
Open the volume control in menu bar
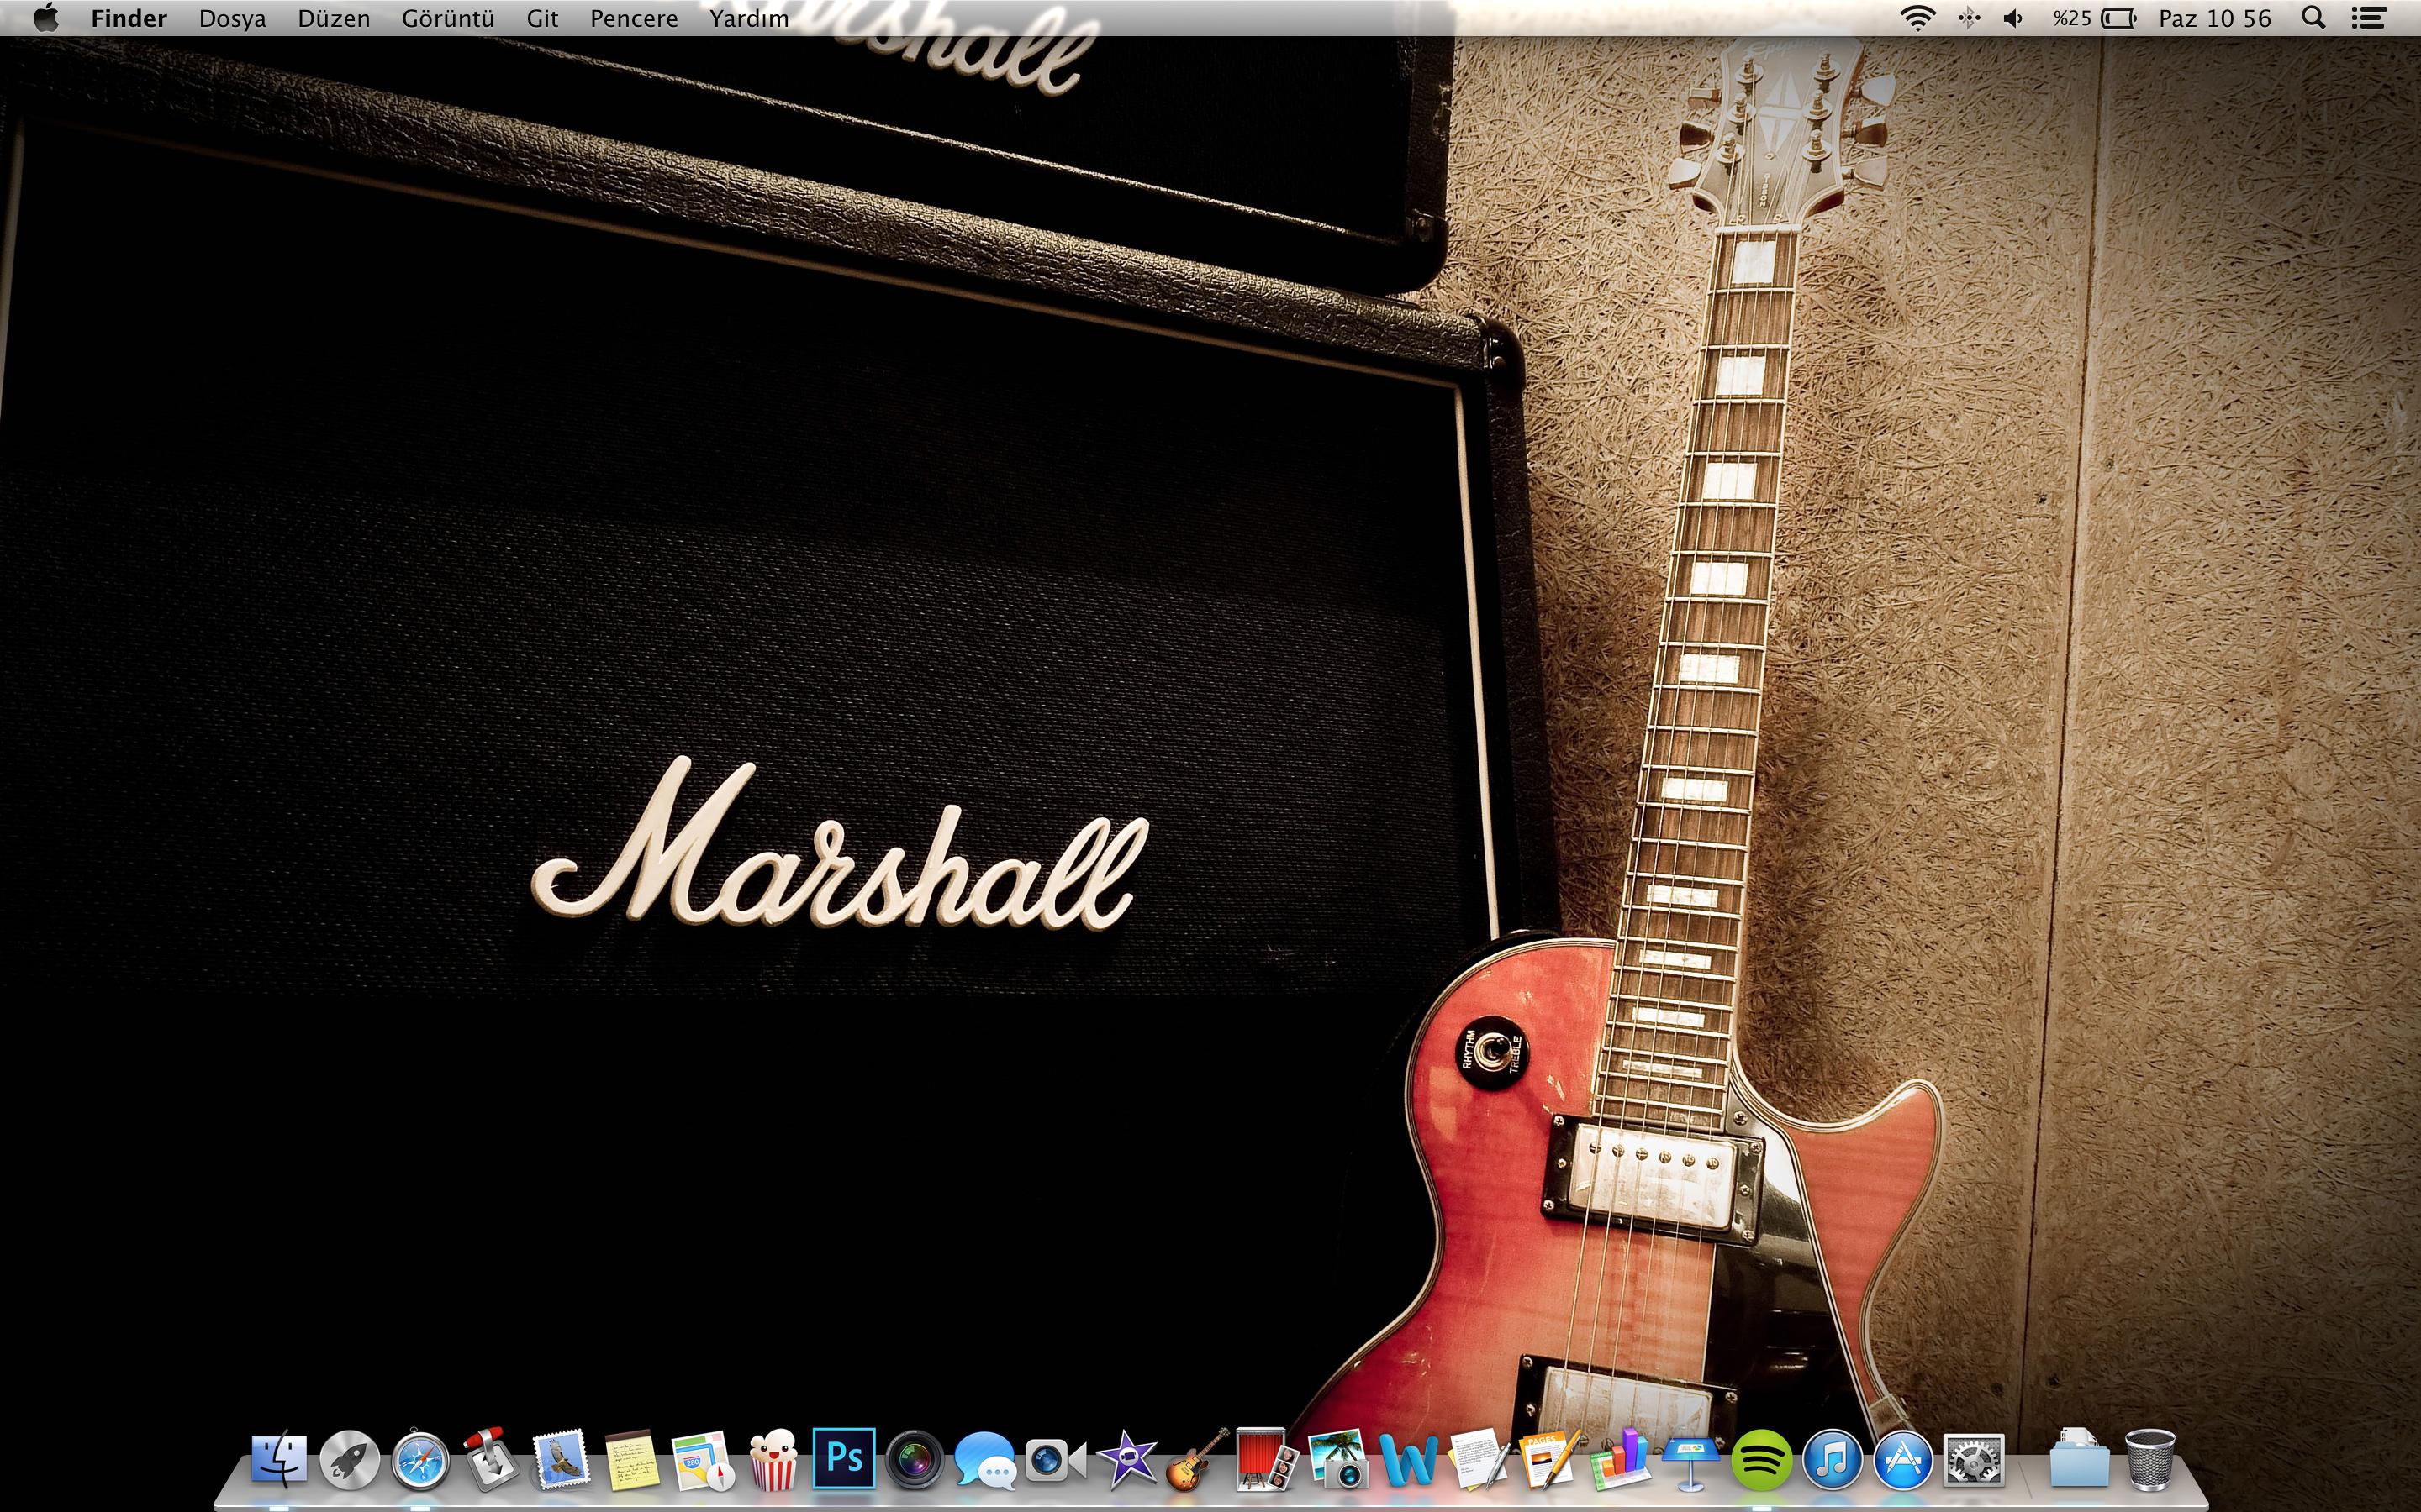click(2012, 18)
